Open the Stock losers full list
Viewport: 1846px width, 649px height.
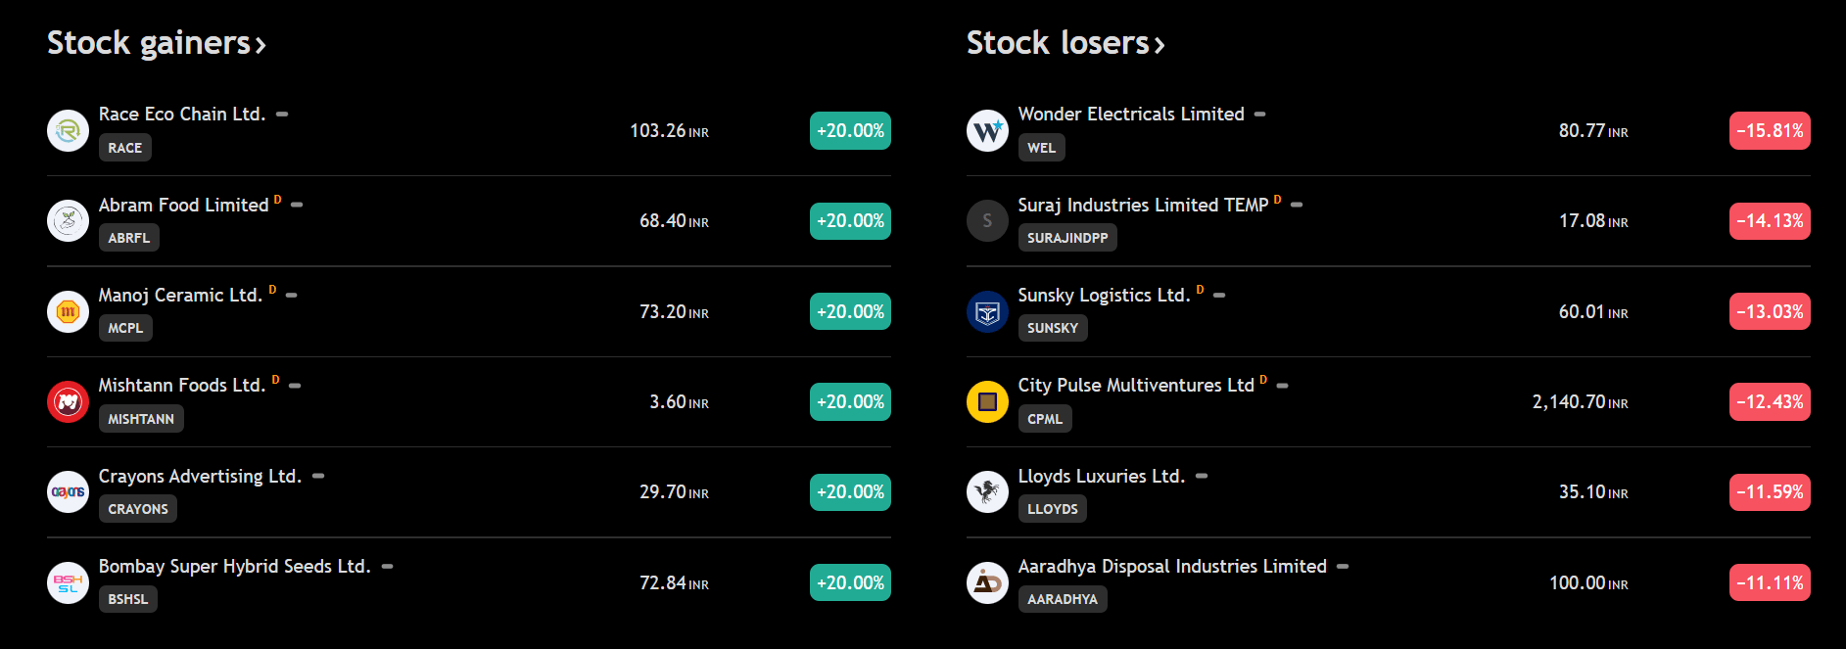point(1065,43)
